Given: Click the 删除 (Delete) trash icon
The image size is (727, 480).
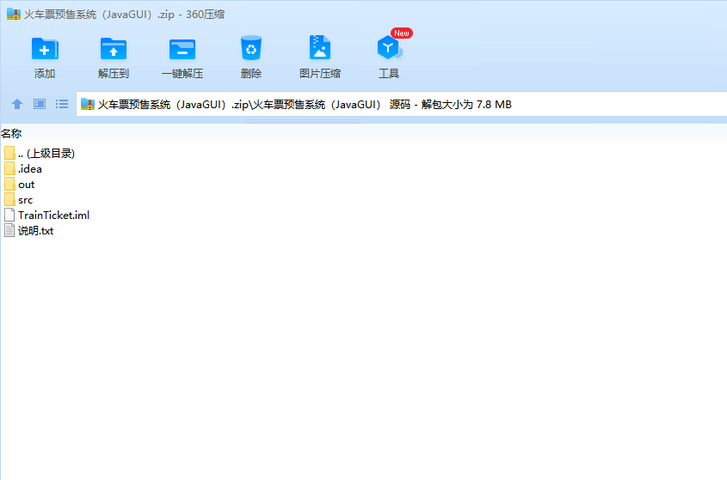Looking at the screenshot, I should 251,57.
